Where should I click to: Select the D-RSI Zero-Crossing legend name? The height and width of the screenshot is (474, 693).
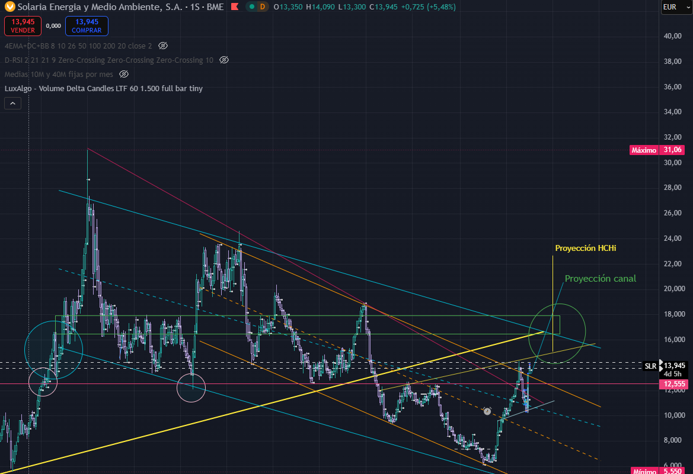108,60
